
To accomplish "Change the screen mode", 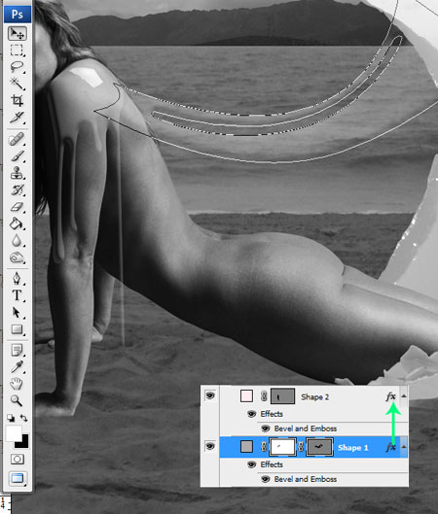I will (x=18, y=479).
